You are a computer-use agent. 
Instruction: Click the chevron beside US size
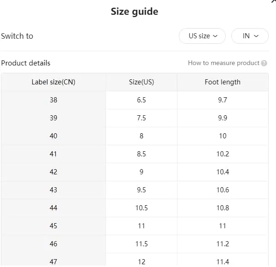(215, 36)
